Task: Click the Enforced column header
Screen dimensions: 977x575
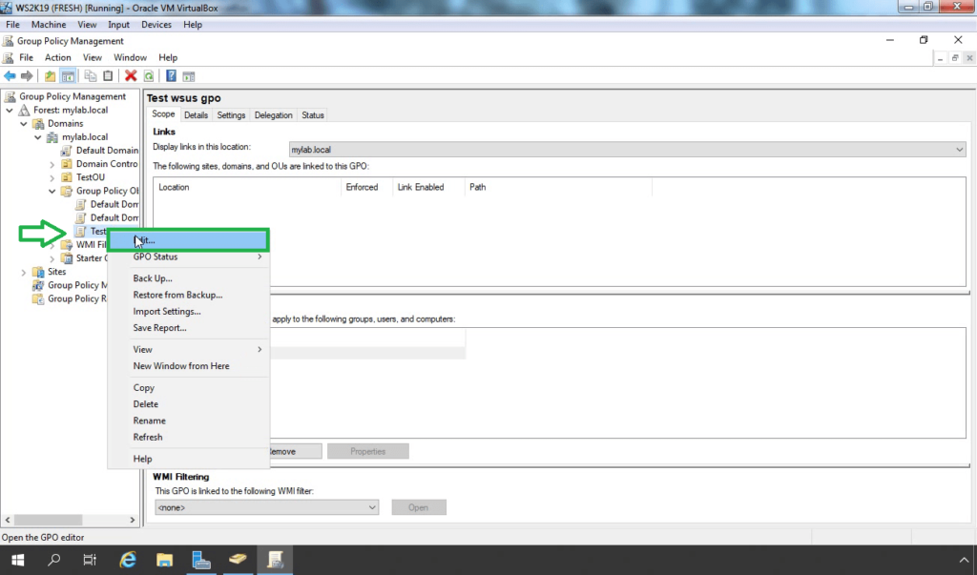Action: coord(366,187)
